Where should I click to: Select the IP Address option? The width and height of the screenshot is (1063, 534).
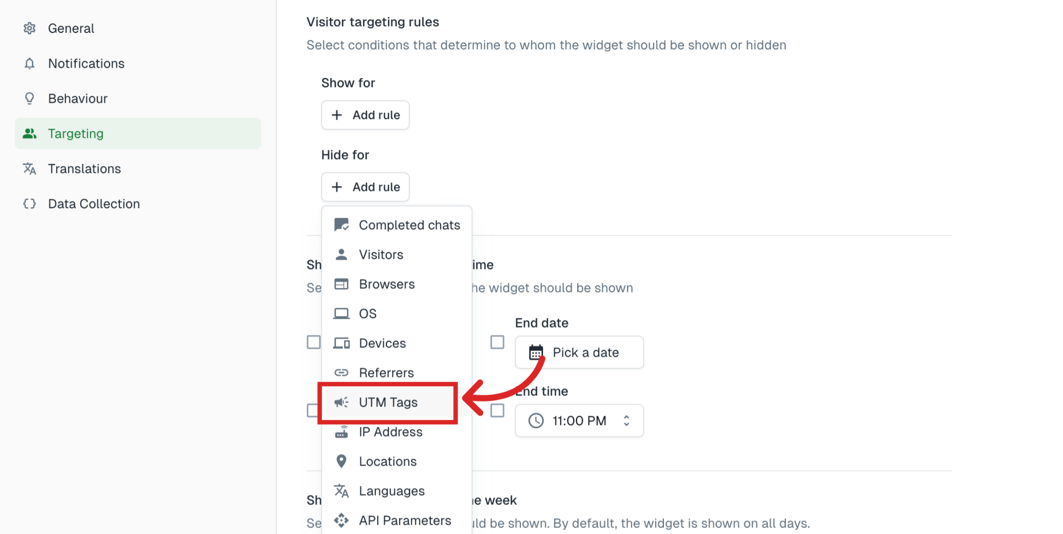[390, 432]
